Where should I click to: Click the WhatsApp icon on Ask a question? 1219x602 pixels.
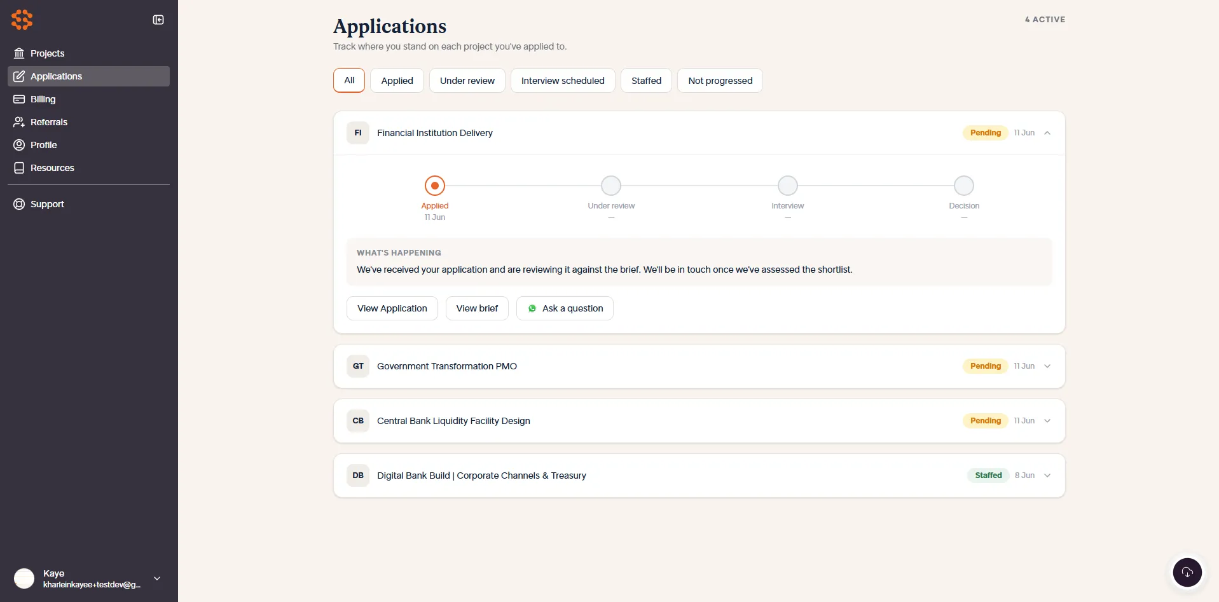[532, 308]
